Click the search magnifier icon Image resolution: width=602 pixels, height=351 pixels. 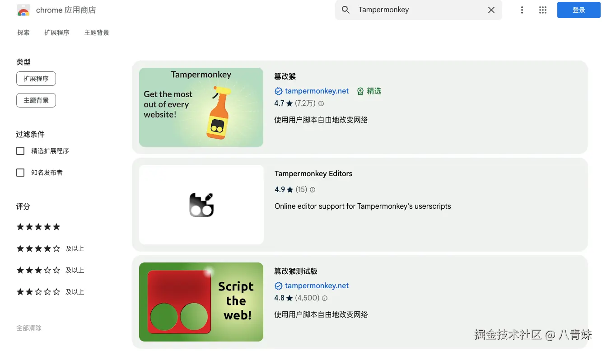click(x=345, y=10)
